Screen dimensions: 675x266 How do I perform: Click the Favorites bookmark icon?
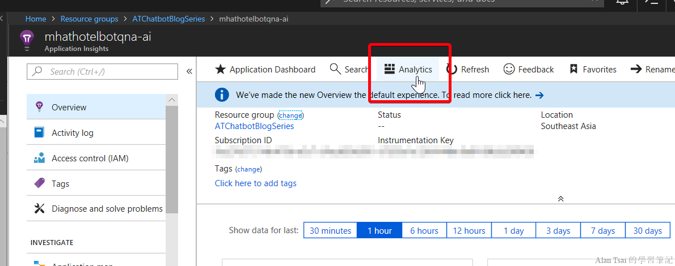pos(573,69)
